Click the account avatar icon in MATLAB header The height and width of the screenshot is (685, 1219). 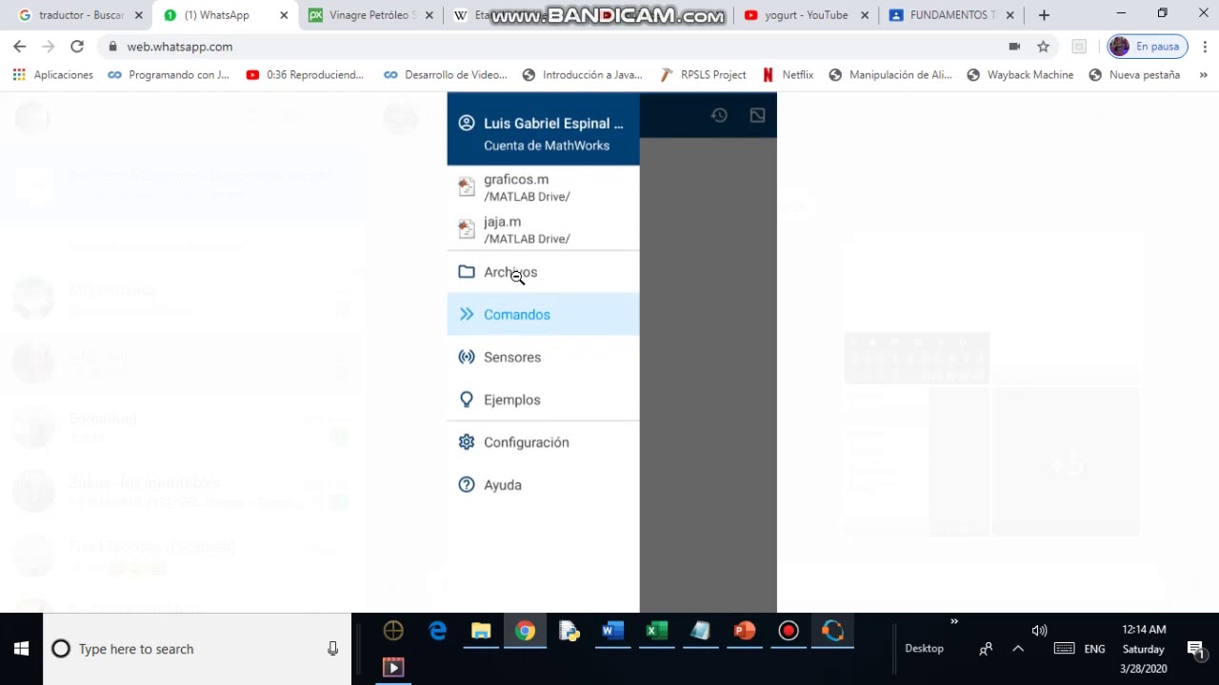pyautogui.click(x=467, y=123)
